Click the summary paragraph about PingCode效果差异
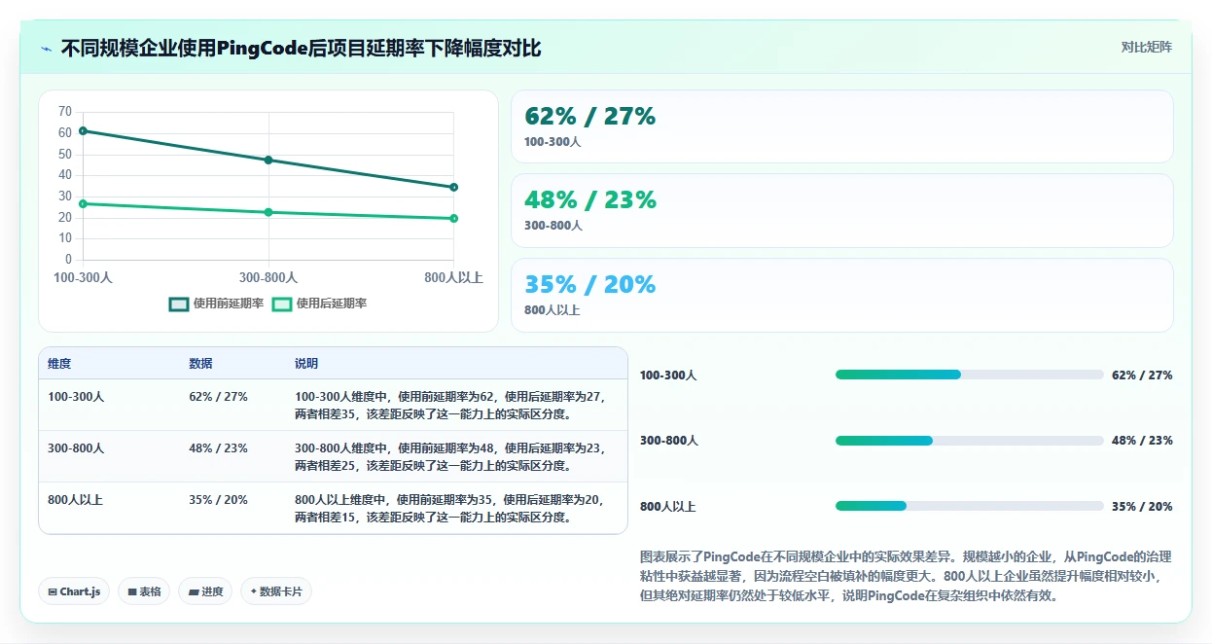 coord(906,576)
